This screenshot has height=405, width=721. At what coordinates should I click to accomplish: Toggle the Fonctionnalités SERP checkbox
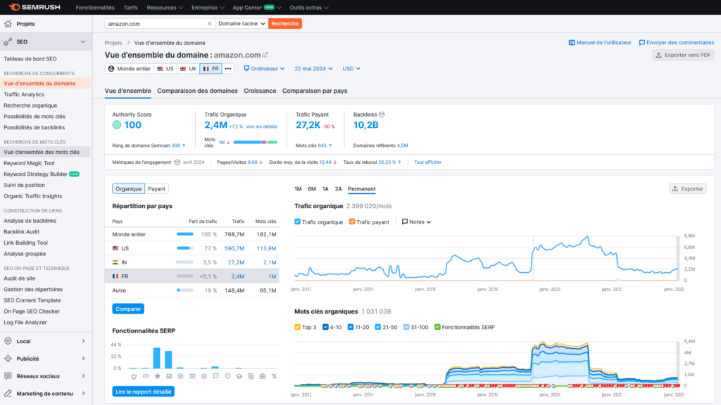click(437, 327)
